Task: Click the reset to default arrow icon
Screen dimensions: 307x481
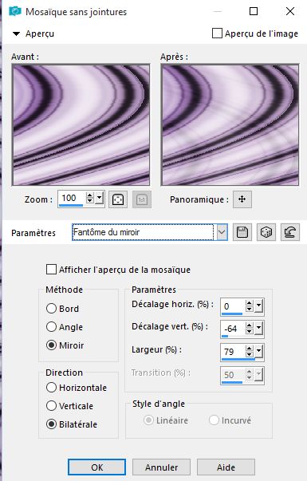Action: (x=290, y=232)
